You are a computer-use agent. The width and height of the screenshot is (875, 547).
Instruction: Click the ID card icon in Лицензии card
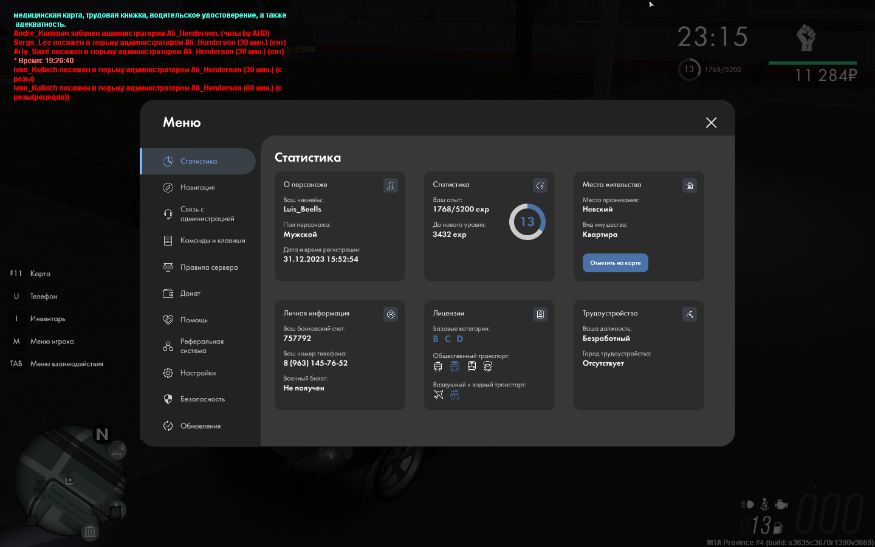pos(540,314)
